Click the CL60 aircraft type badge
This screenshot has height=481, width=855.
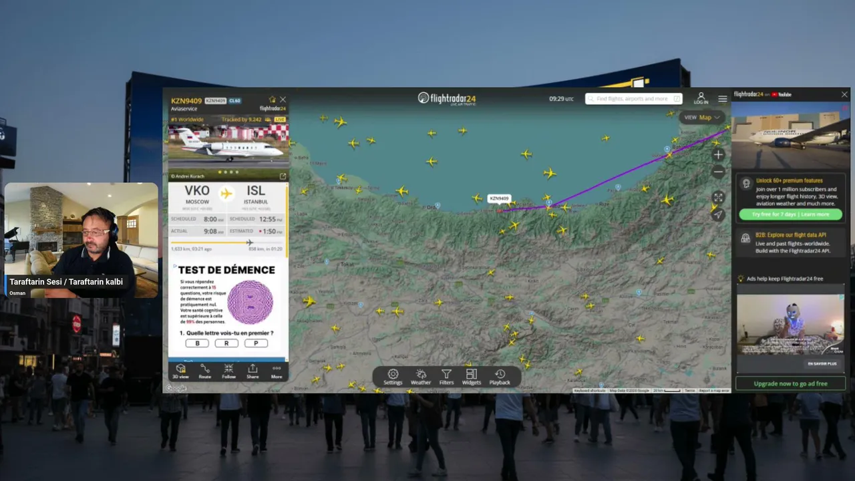(234, 101)
